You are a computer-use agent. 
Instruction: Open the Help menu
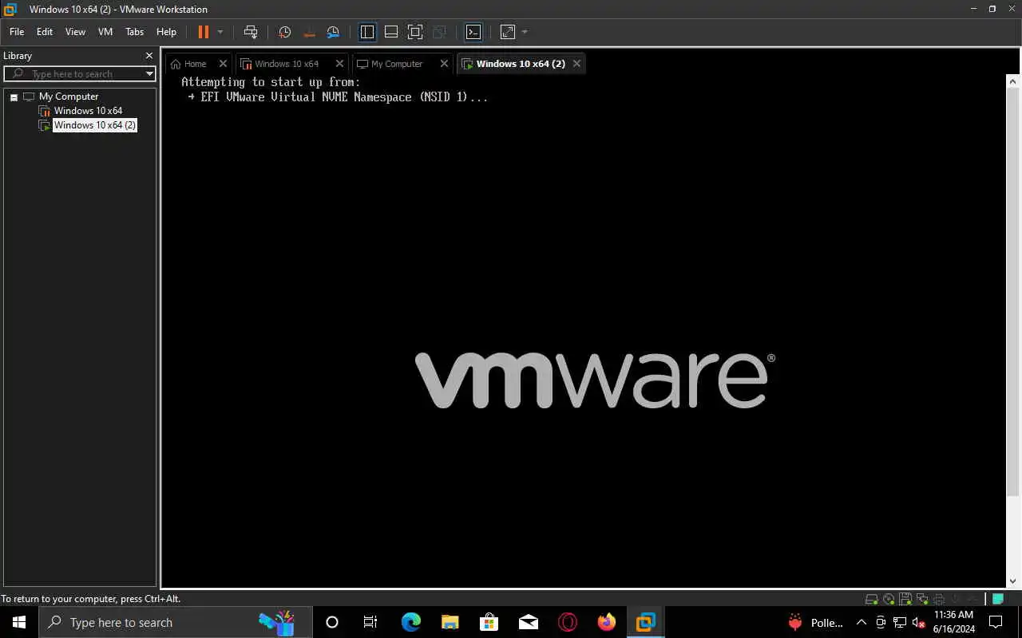click(166, 32)
